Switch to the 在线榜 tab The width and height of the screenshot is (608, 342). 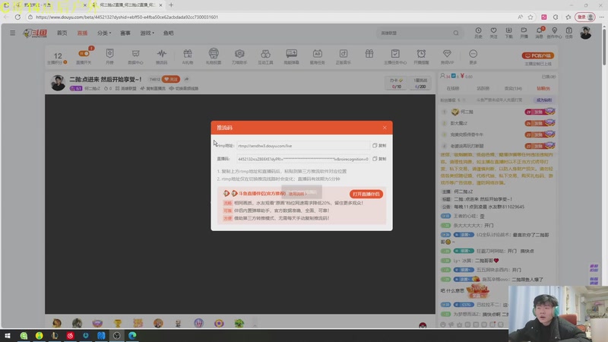(x=452, y=88)
